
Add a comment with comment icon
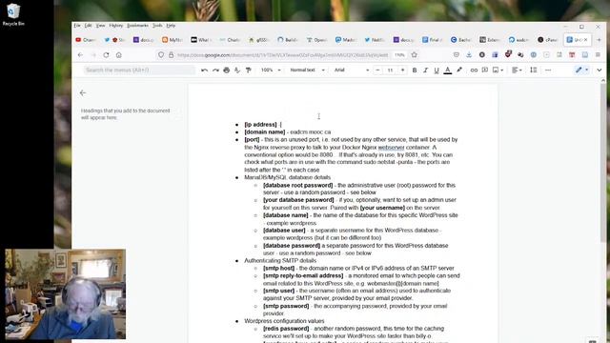(x=485, y=70)
